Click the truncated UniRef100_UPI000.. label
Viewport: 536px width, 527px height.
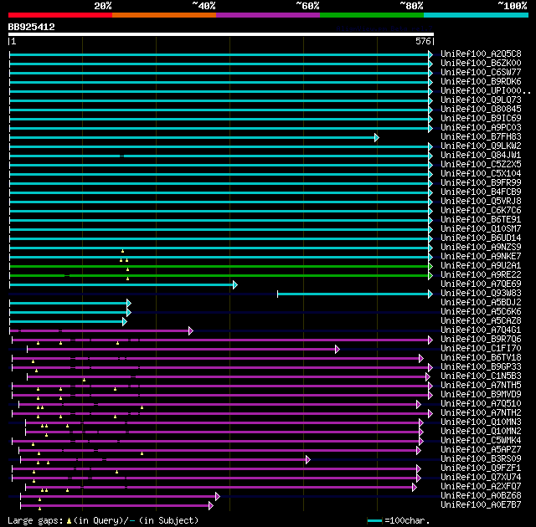coord(486,91)
